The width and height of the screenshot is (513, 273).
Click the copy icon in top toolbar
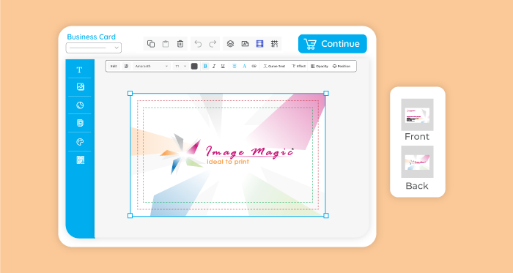151,44
